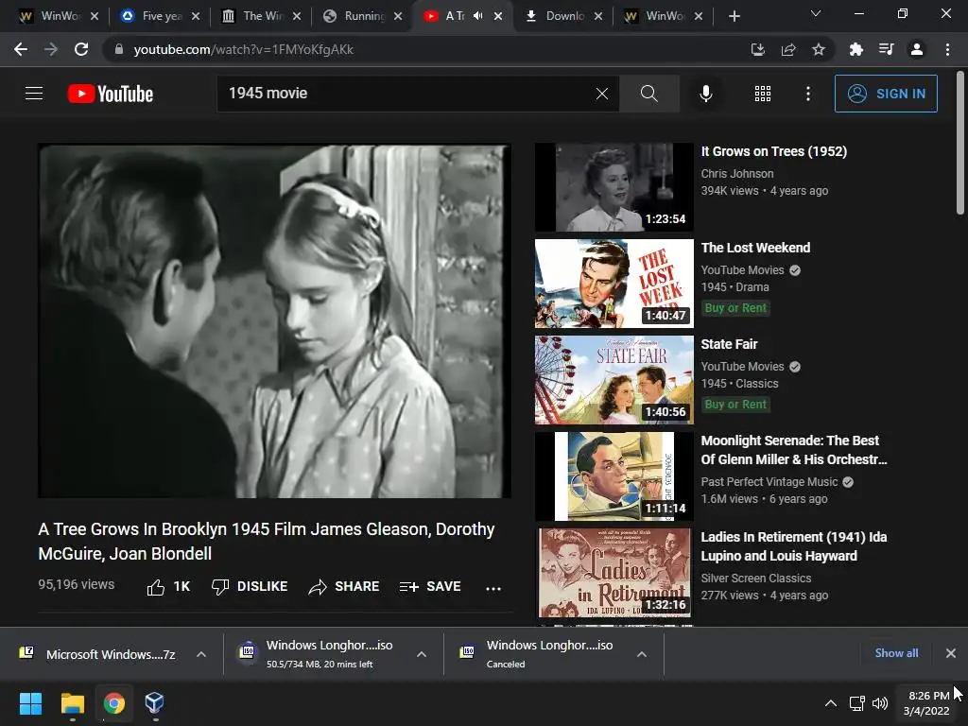Click the address bar URL

click(243, 49)
